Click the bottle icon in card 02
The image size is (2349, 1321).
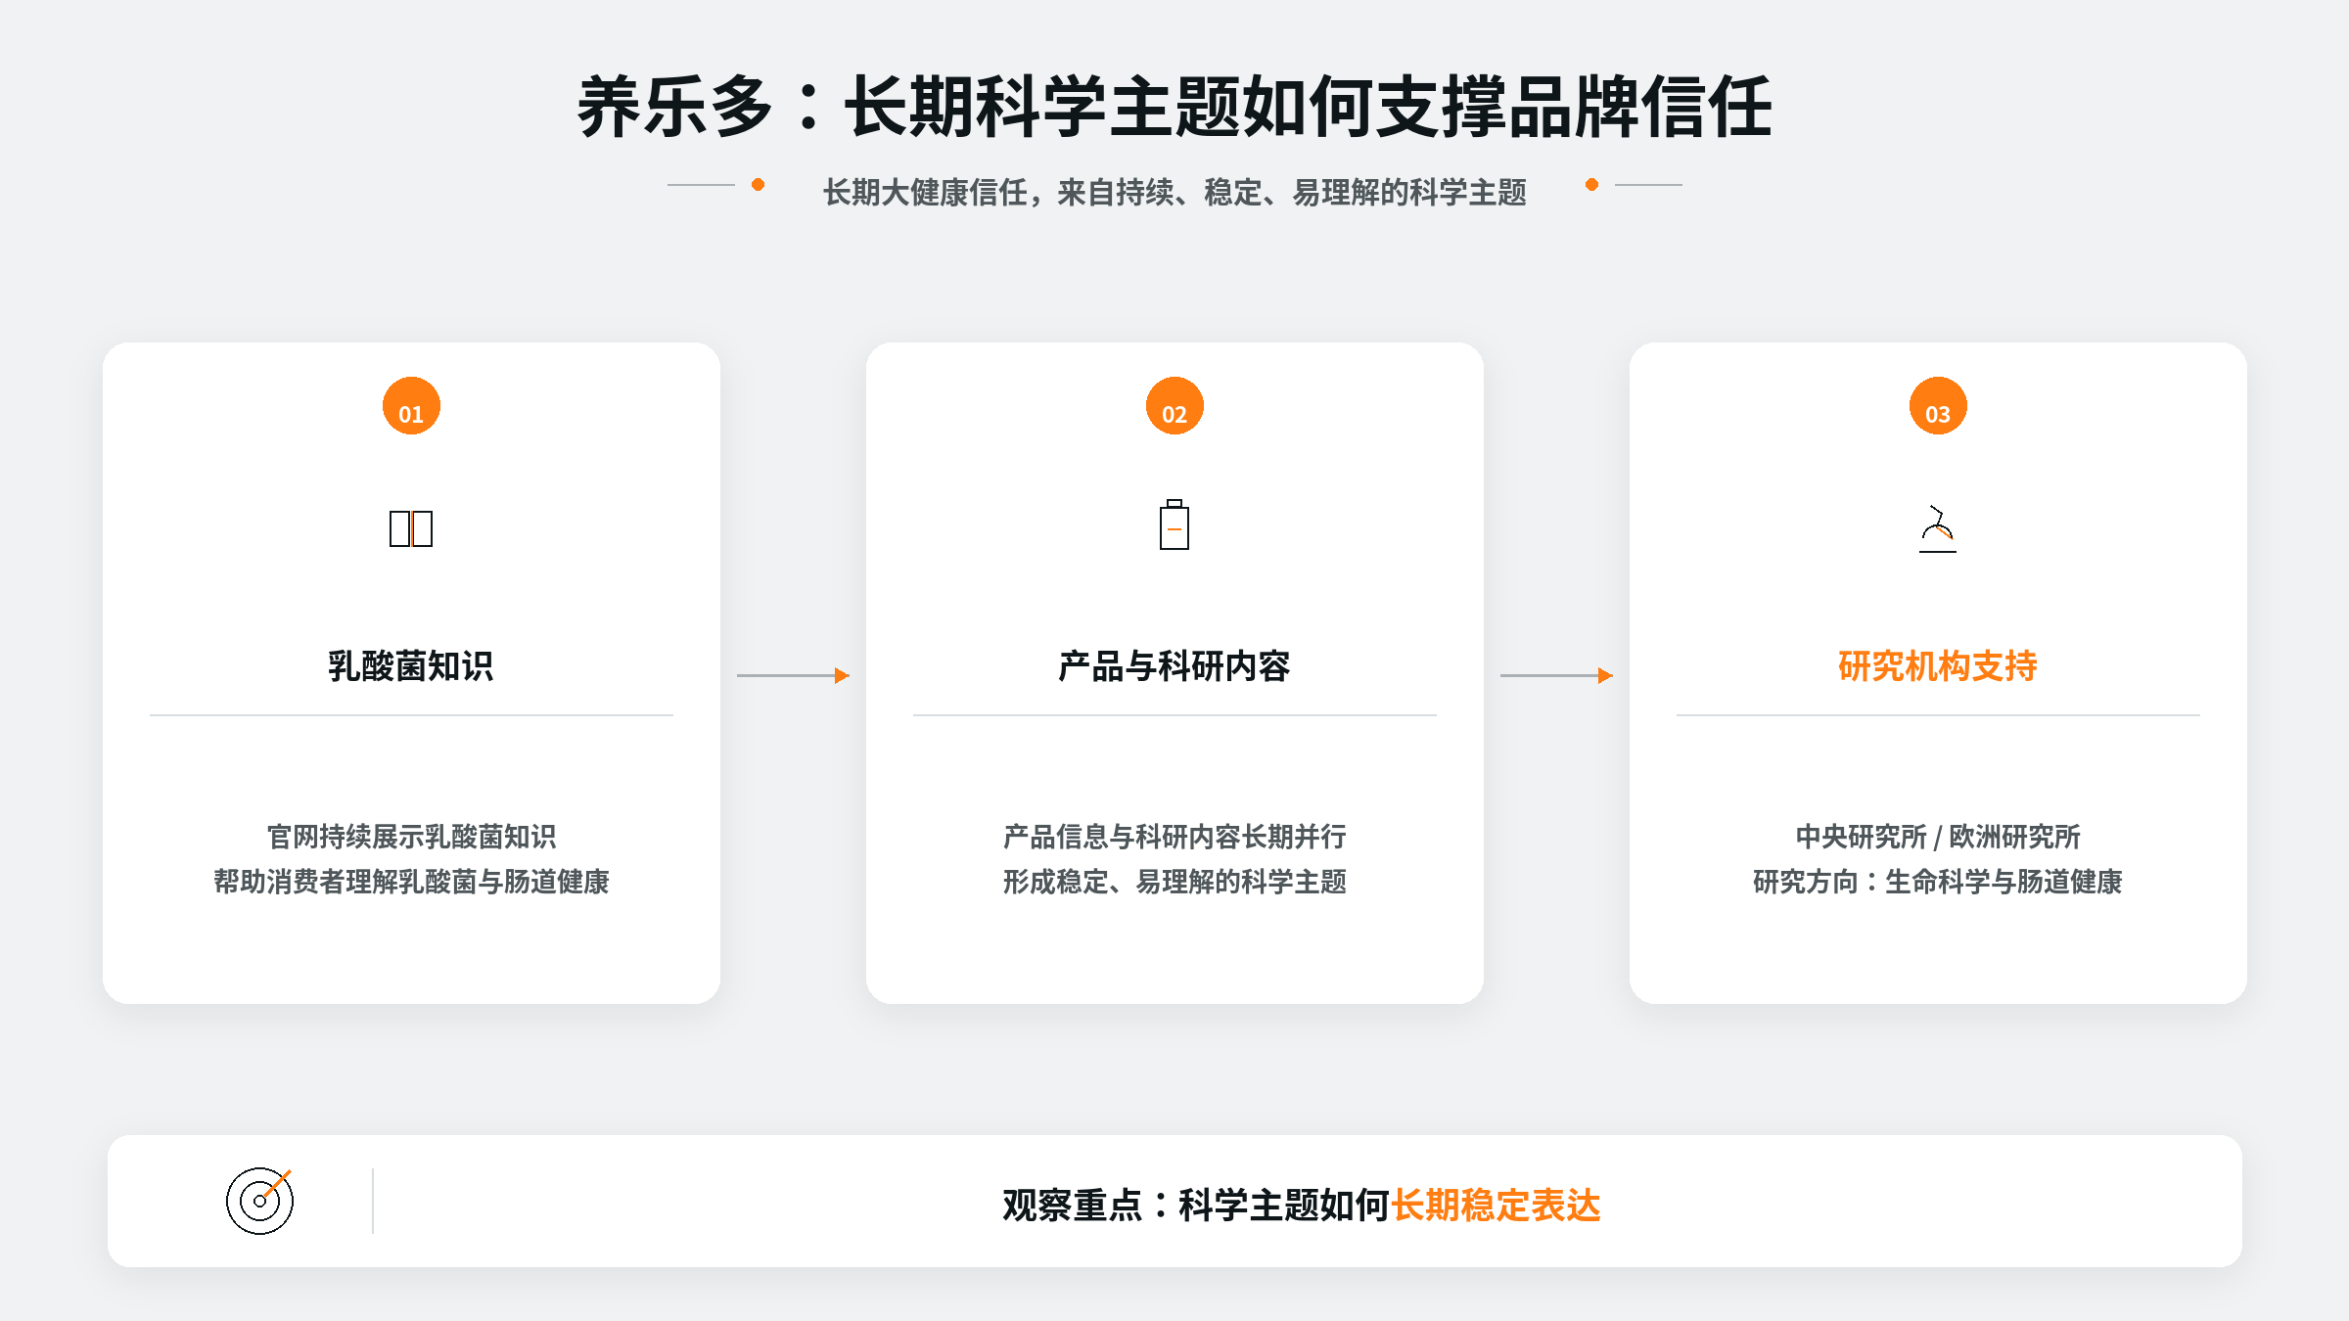click(x=1174, y=525)
